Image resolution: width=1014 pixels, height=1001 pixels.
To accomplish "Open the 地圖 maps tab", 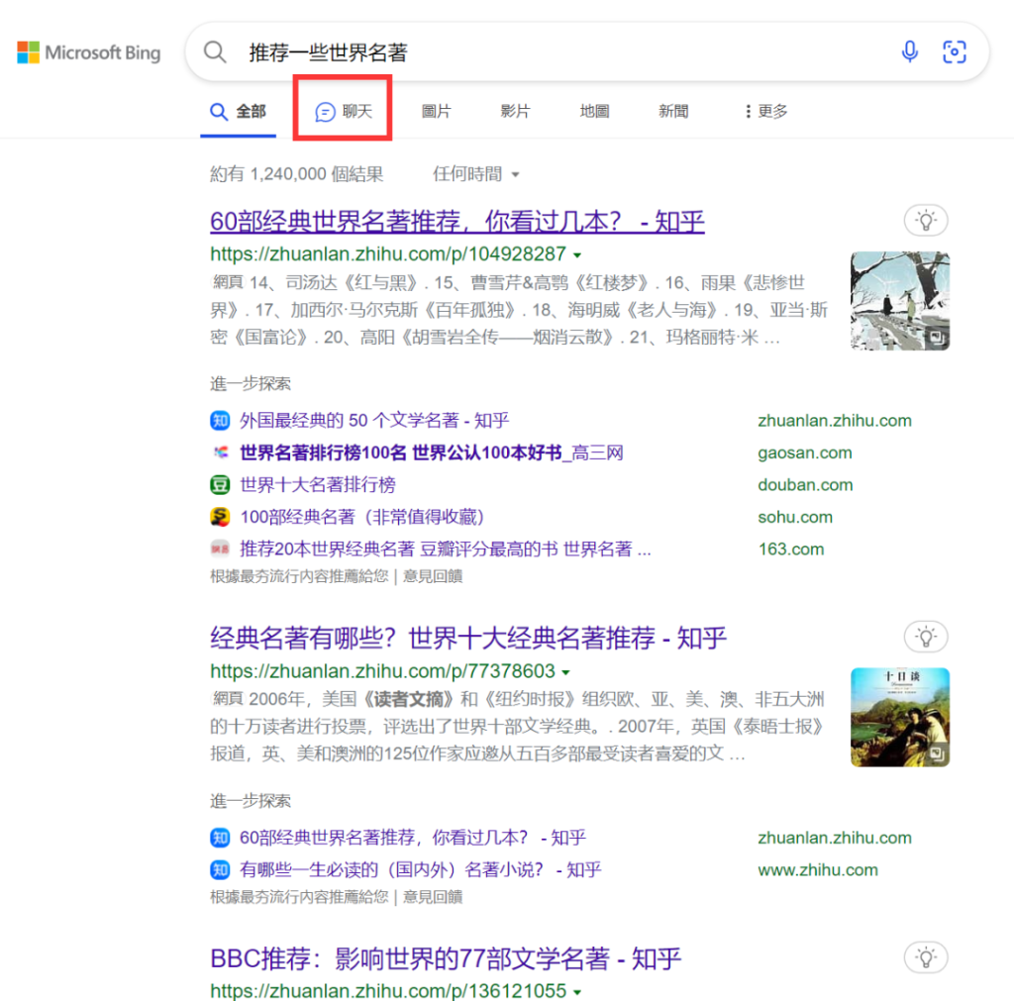I will [594, 112].
